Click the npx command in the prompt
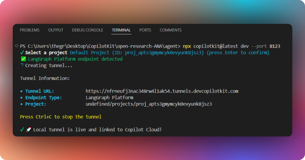 [187, 46]
